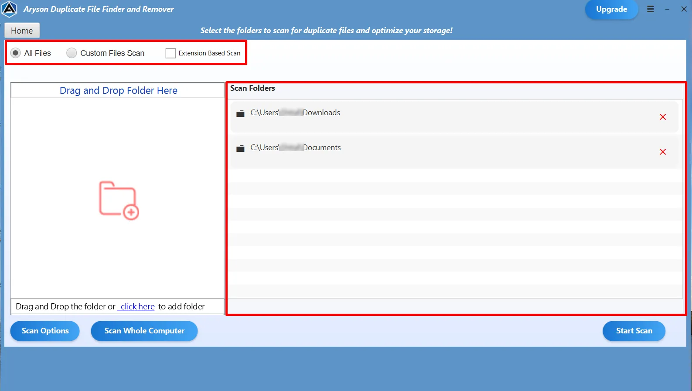692x391 pixels.
Task: Click the Aryson logo icon
Action: click(x=9, y=9)
